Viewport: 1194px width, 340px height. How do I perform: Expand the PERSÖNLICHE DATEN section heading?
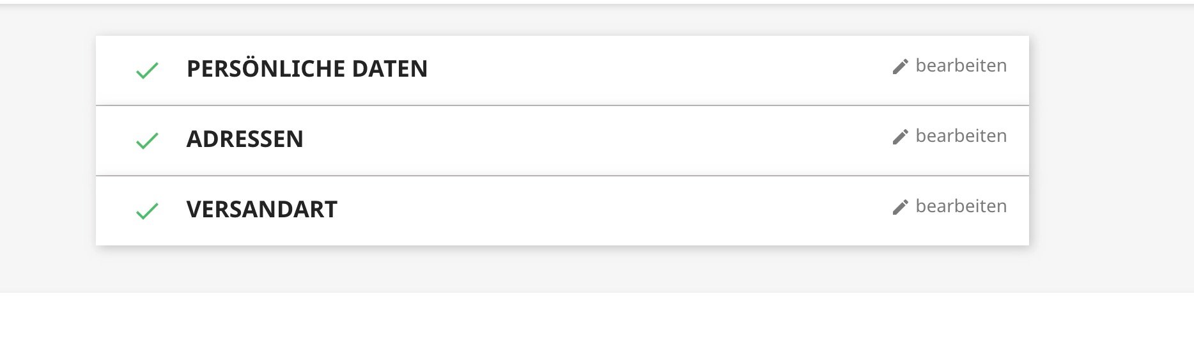tap(307, 69)
